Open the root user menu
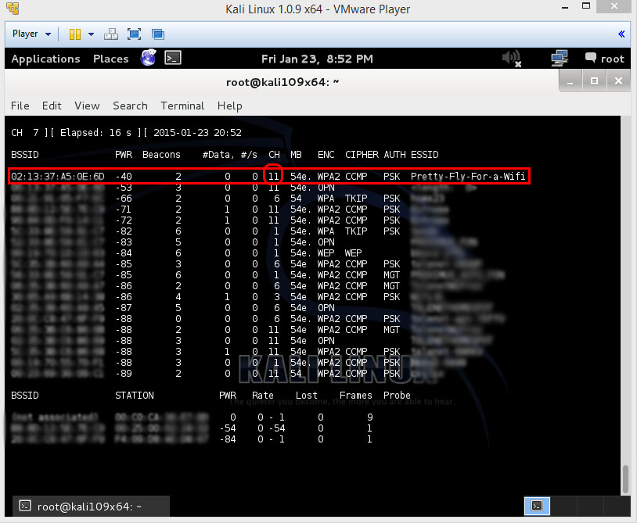The height and width of the screenshot is (523, 637). [604, 59]
